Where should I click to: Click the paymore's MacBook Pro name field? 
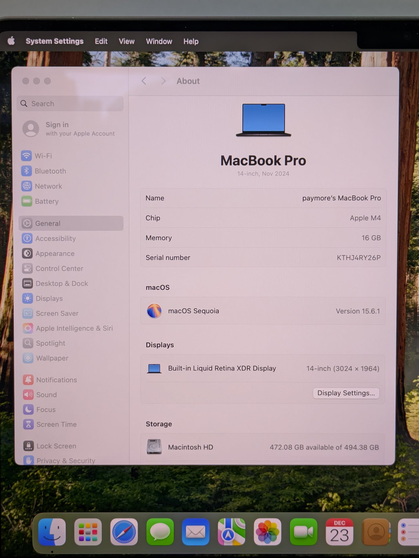pyautogui.click(x=341, y=198)
